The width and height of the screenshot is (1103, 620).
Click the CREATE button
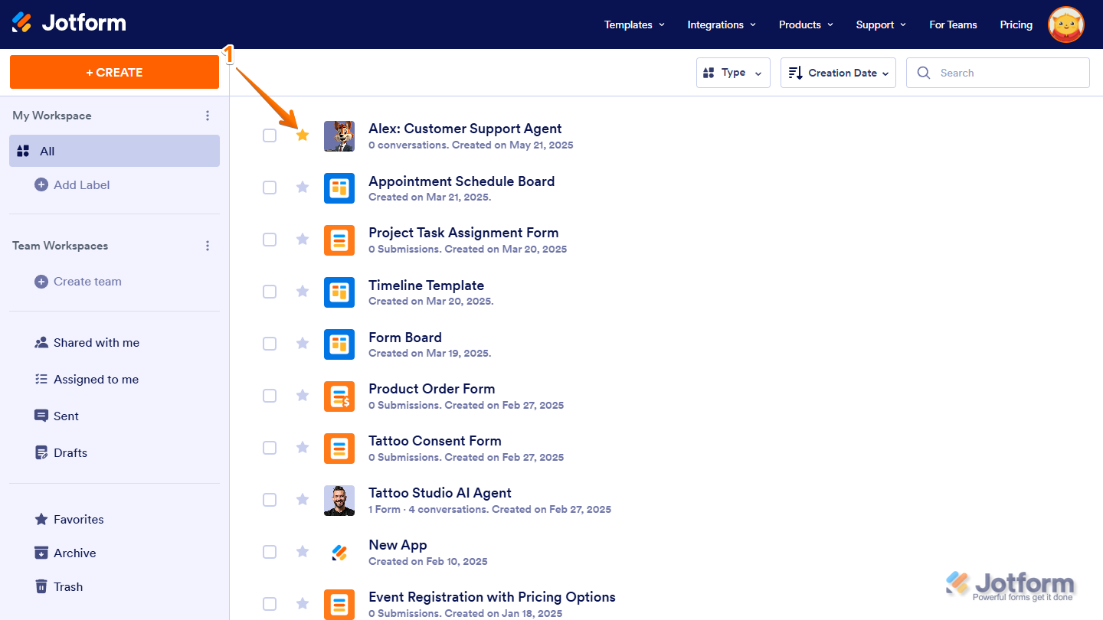[114, 72]
